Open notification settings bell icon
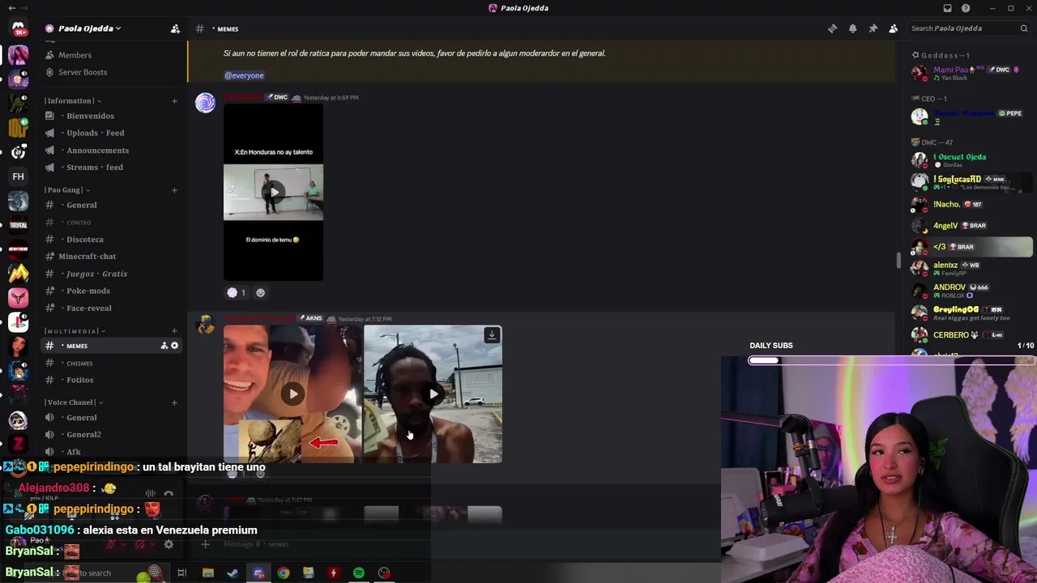The height and width of the screenshot is (583, 1037). click(x=852, y=28)
